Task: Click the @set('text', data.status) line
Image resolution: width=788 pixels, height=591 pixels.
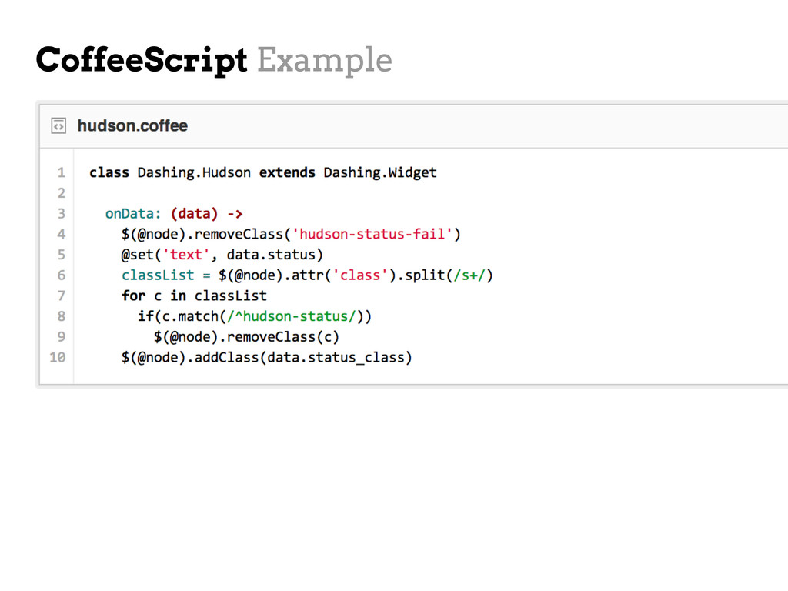Action: pos(222,255)
